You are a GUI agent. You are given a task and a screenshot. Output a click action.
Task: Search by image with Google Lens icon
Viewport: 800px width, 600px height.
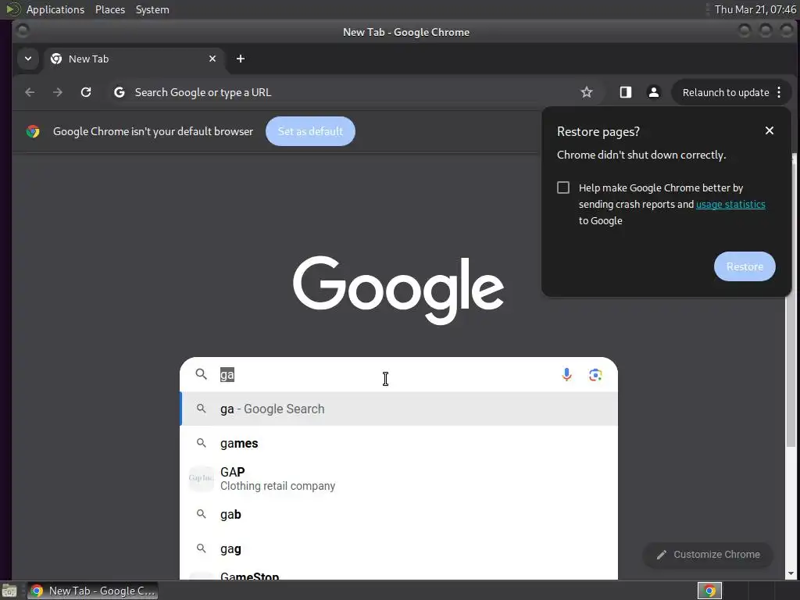(595, 375)
